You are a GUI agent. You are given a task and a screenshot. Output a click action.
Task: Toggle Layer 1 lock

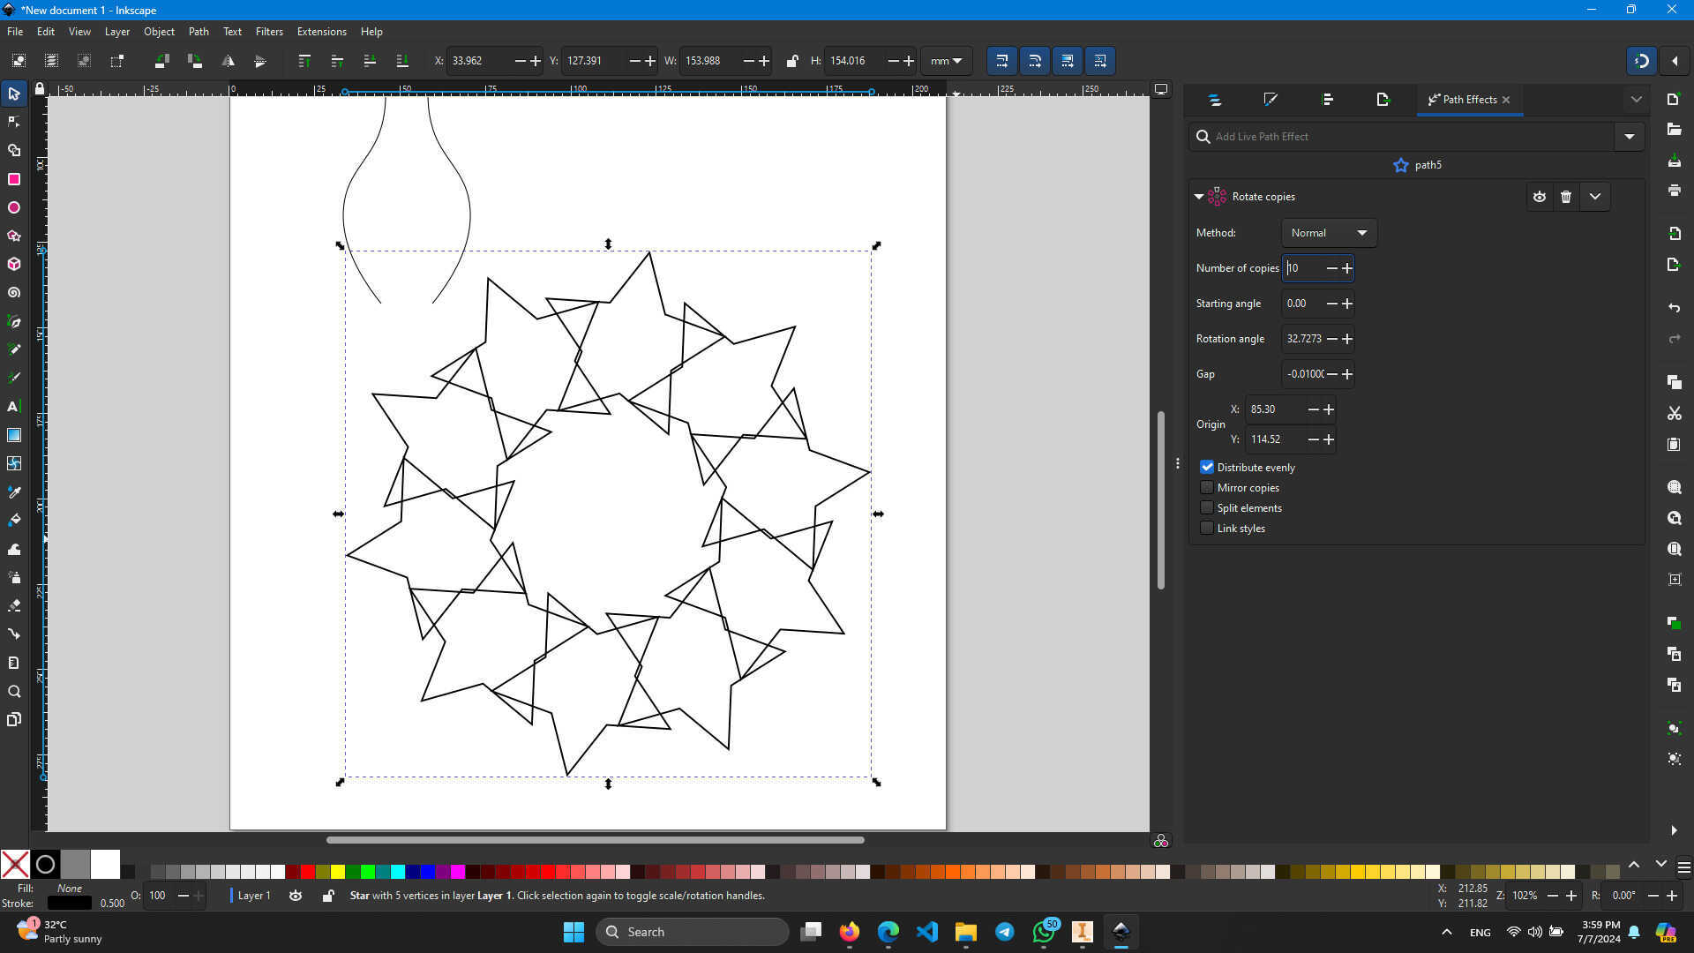tap(327, 896)
